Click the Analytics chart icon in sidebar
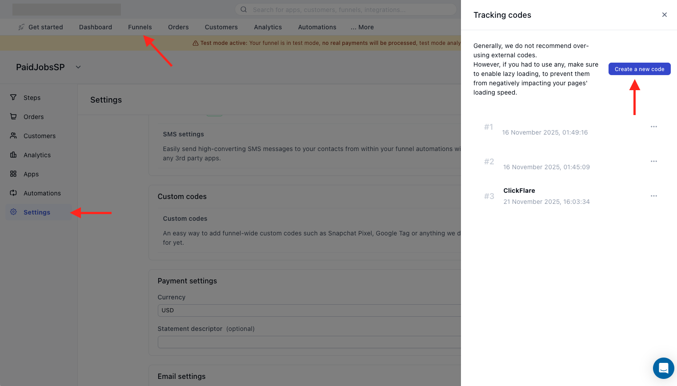 [13, 155]
